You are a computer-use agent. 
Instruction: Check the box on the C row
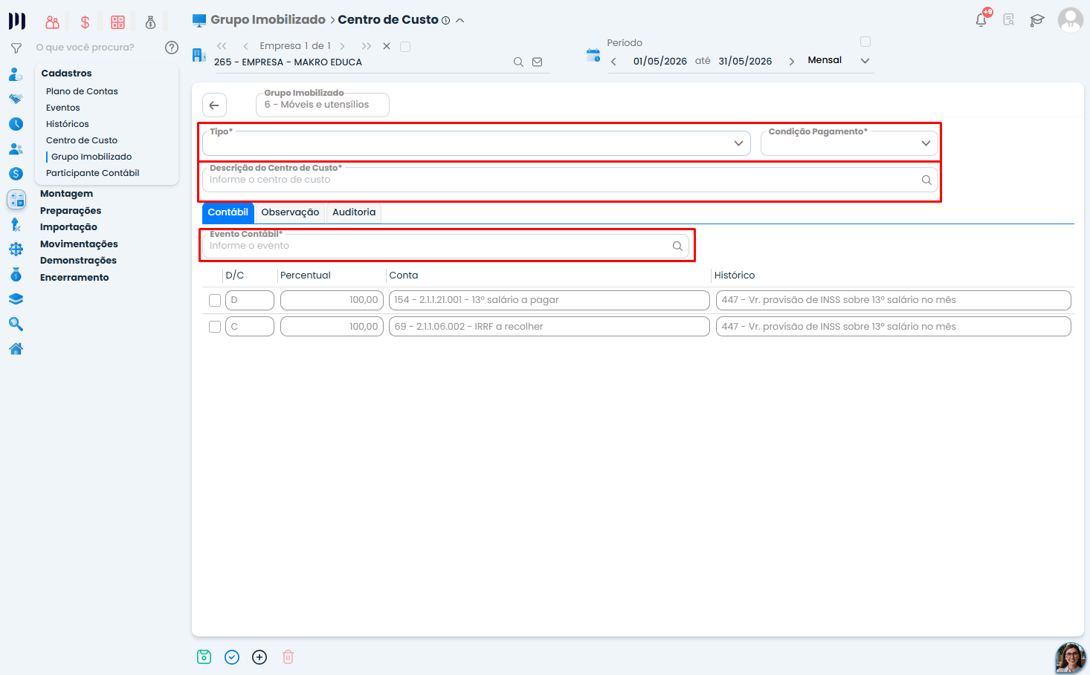point(215,327)
